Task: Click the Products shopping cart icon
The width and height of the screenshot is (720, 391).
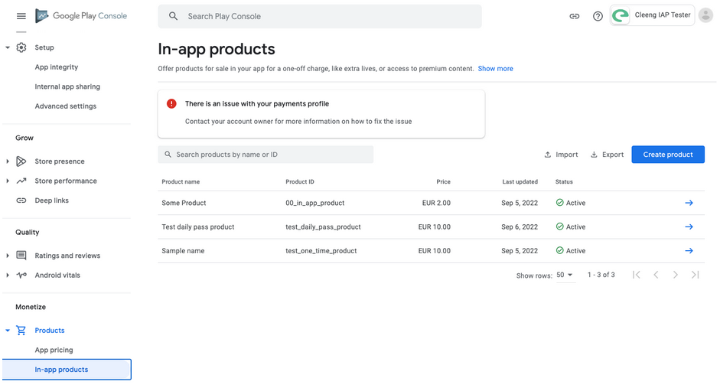Action: pos(21,331)
